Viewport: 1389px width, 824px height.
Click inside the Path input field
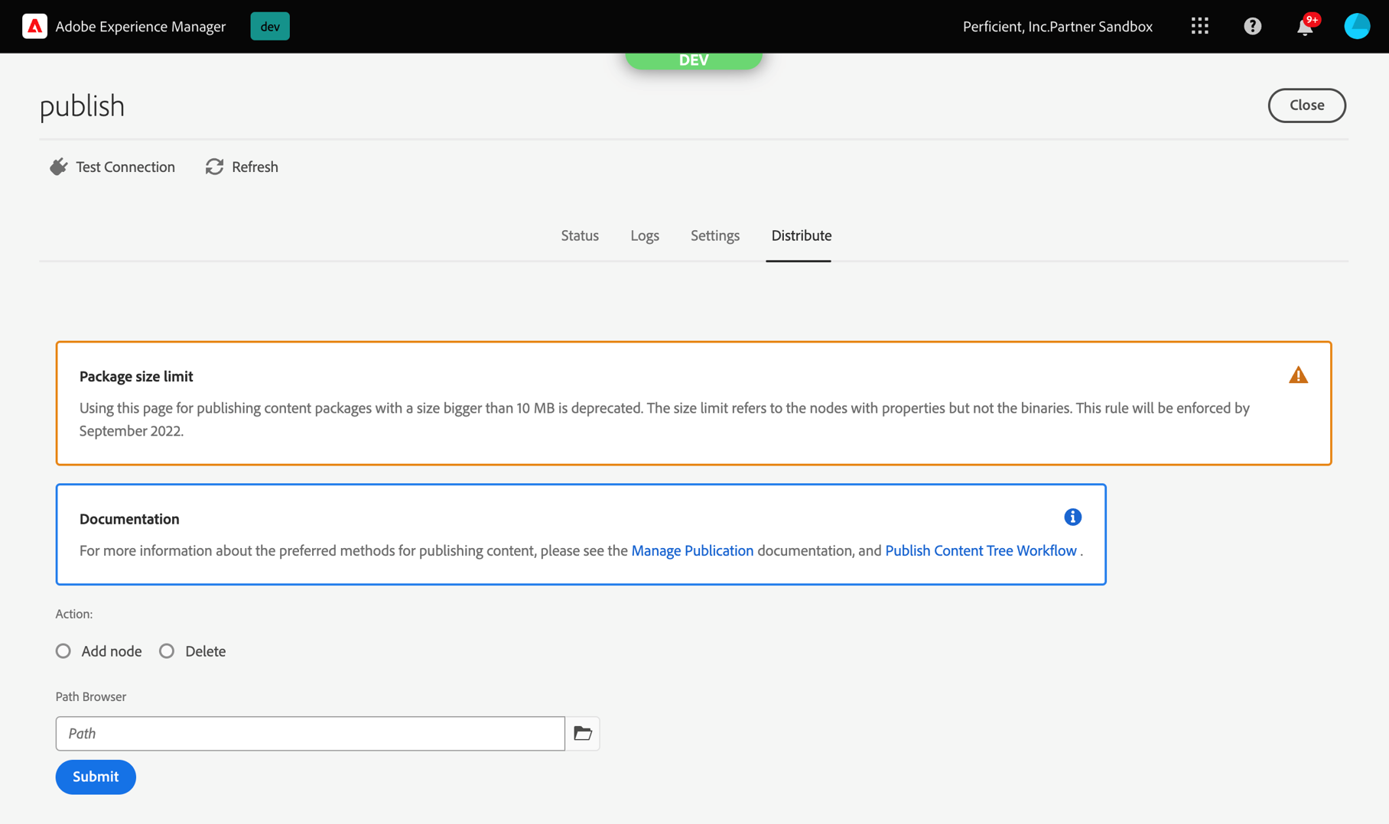306,733
